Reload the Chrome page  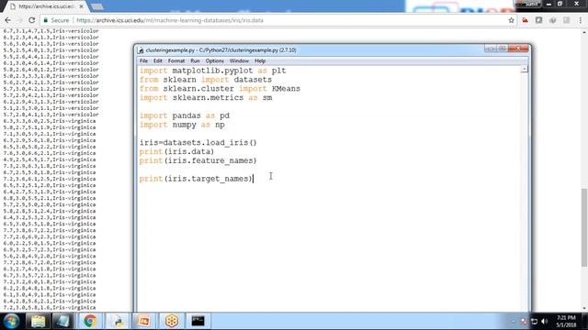coord(32,20)
